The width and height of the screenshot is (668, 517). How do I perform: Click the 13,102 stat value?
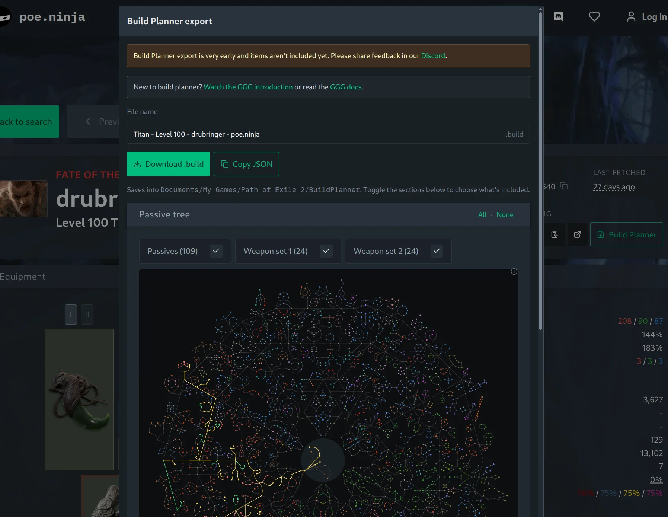click(x=651, y=453)
